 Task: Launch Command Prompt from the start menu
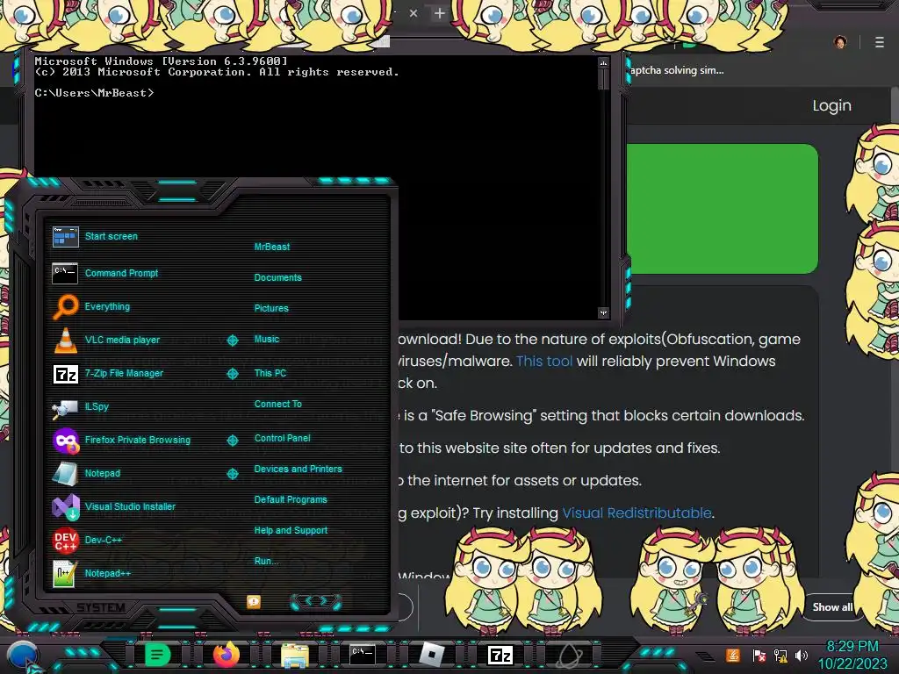pos(105,274)
